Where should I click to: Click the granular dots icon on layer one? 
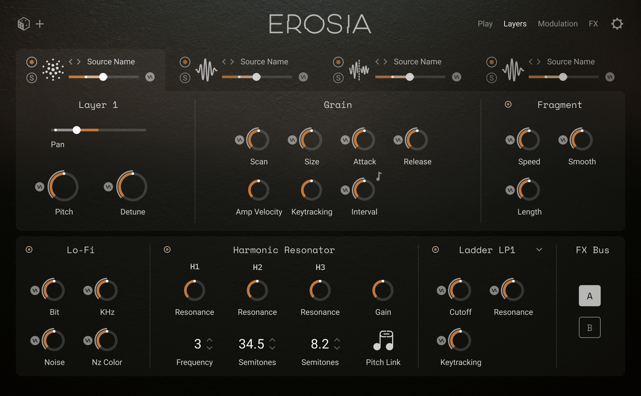53,69
